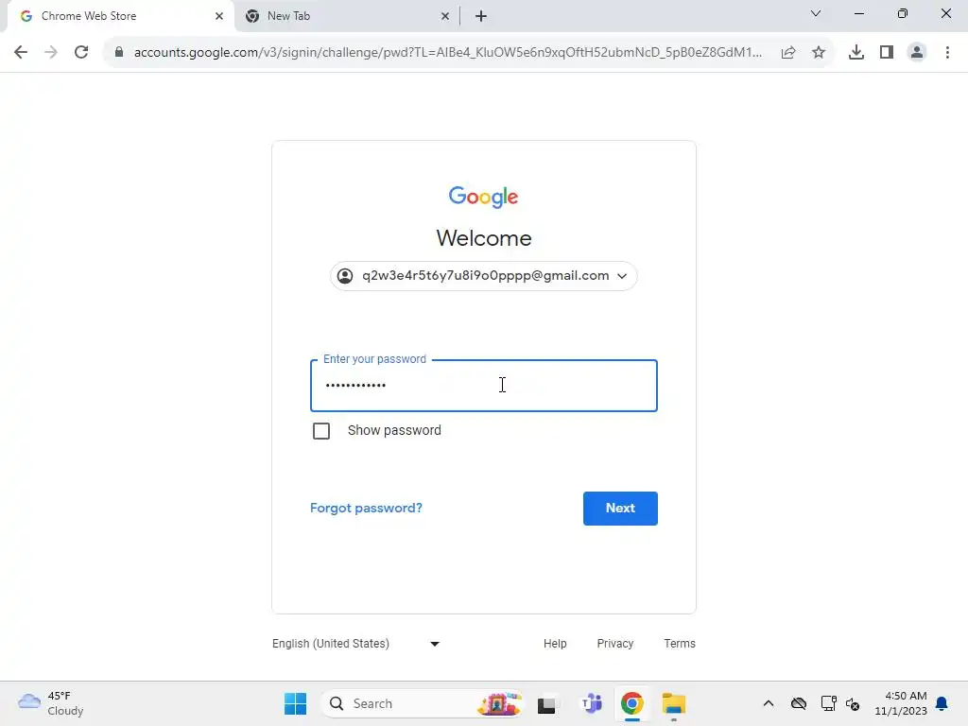Open the Chrome three-dot menu

tap(947, 53)
